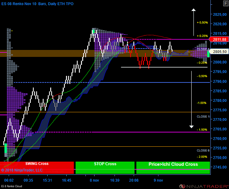Click the 'ES 8 Renko Cloud' indicator label
229x189 pixels.
[12, 186]
